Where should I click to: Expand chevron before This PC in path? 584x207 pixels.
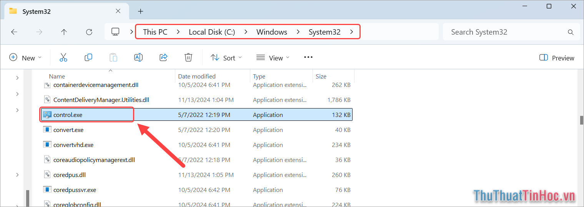point(132,32)
